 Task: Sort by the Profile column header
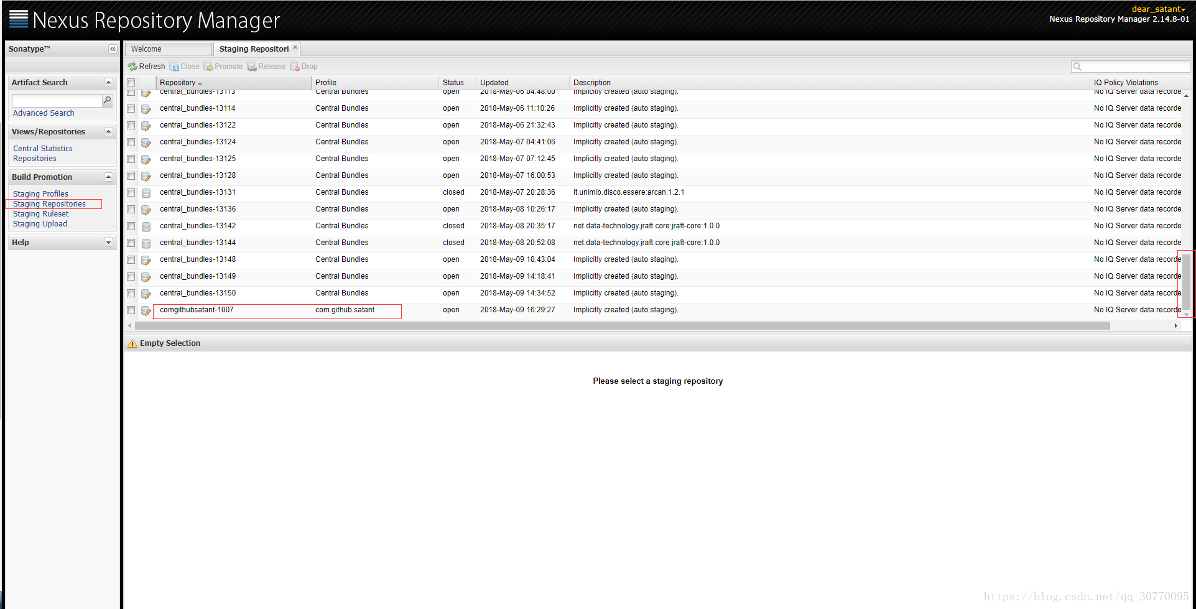[x=375, y=83]
